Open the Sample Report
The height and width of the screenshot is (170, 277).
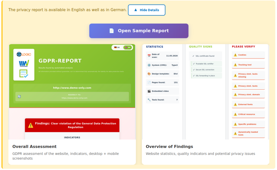[x=139, y=31]
